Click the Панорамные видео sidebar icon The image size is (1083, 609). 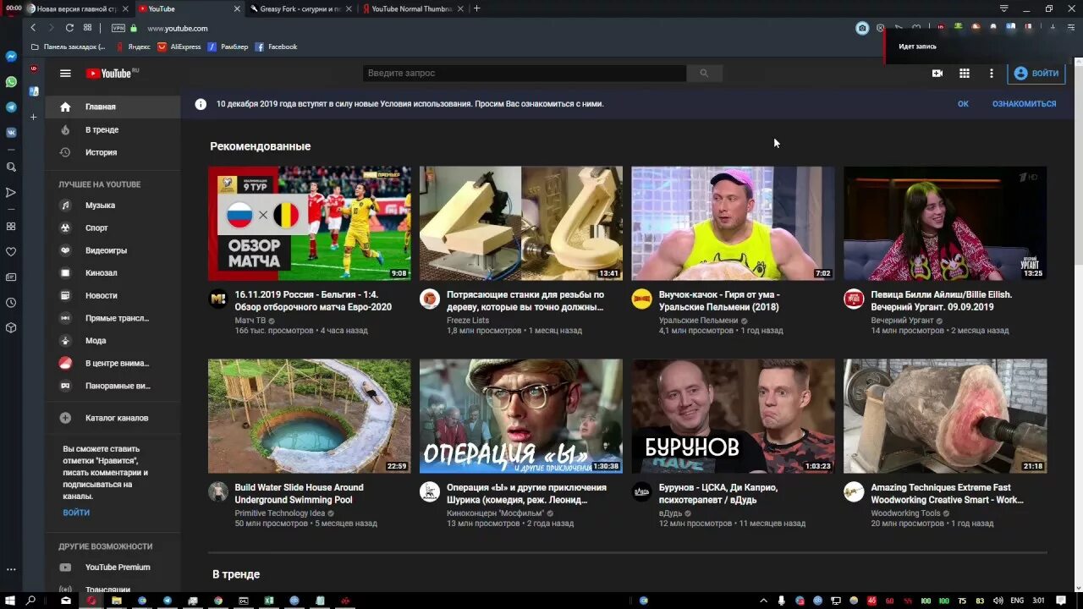point(65,386)
